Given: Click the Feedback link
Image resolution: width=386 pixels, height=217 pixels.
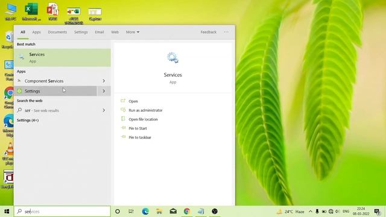Looking at the screenshot, I should [x=209, y=32].
